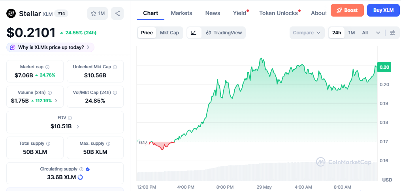Click the verified badge by Circulating supply
The image size is (401, 191).
point(88,169)
